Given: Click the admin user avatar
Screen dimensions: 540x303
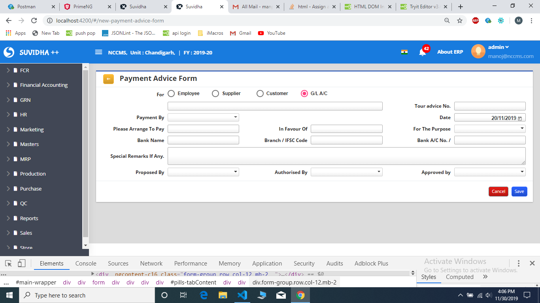Looking at the screenshot, I should tap(478, 52).
